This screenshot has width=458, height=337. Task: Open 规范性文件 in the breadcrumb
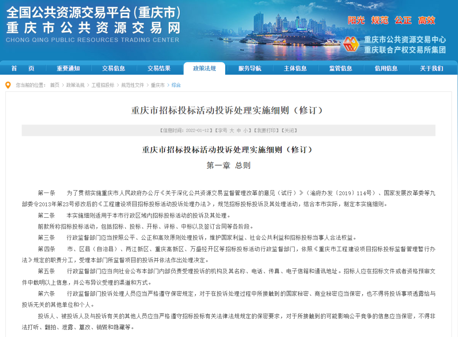pos(131,85)
